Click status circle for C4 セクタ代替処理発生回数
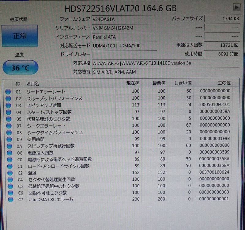The image size is (245, 230). (10, 179)
